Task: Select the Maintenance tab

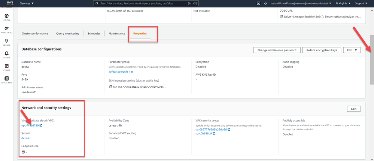Action: 117,34
